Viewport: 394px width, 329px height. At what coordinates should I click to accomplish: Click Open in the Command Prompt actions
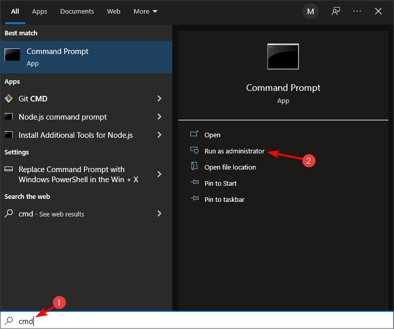click(x=212, y=135)
